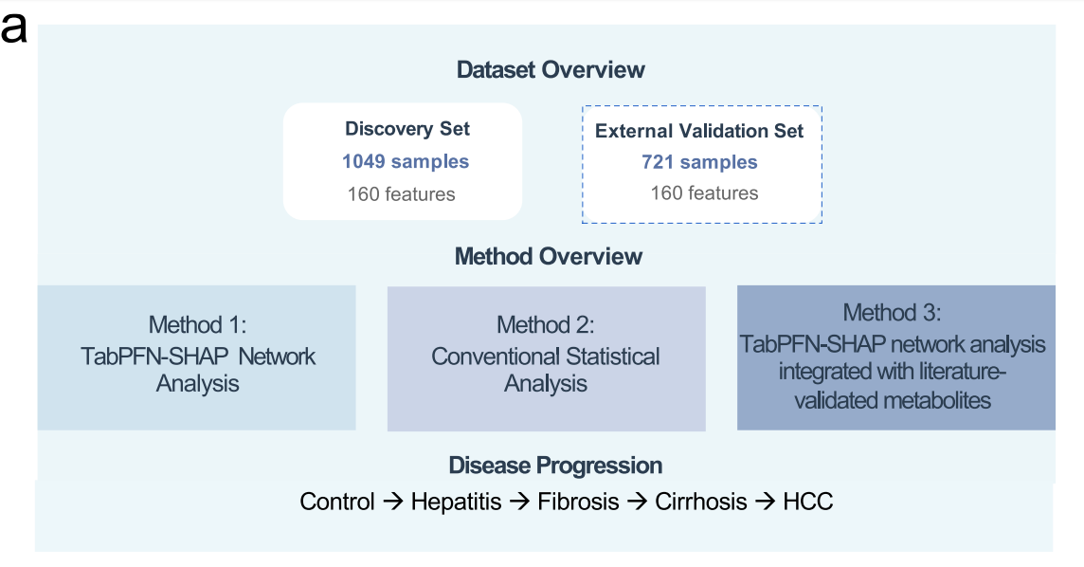Click the 1049 samples text
This screenshot has height=567, width=1084.
pyautogui.click(x=406, y=162)
